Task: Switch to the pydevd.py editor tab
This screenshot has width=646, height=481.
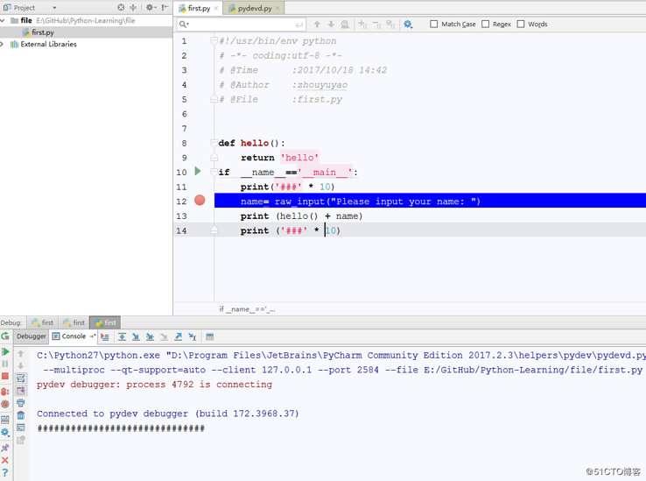Action: [x=254, y=8]
